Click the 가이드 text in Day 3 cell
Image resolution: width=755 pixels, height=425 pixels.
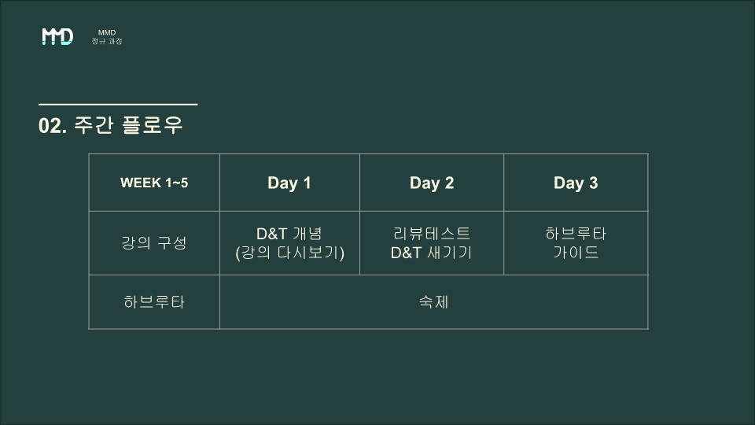click(x=576, y=252)
